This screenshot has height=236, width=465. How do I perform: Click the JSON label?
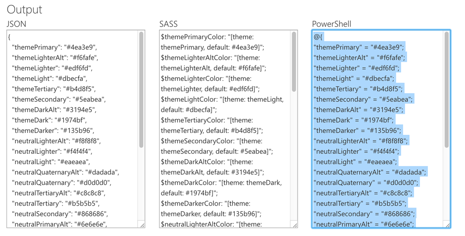click(16, 24)
